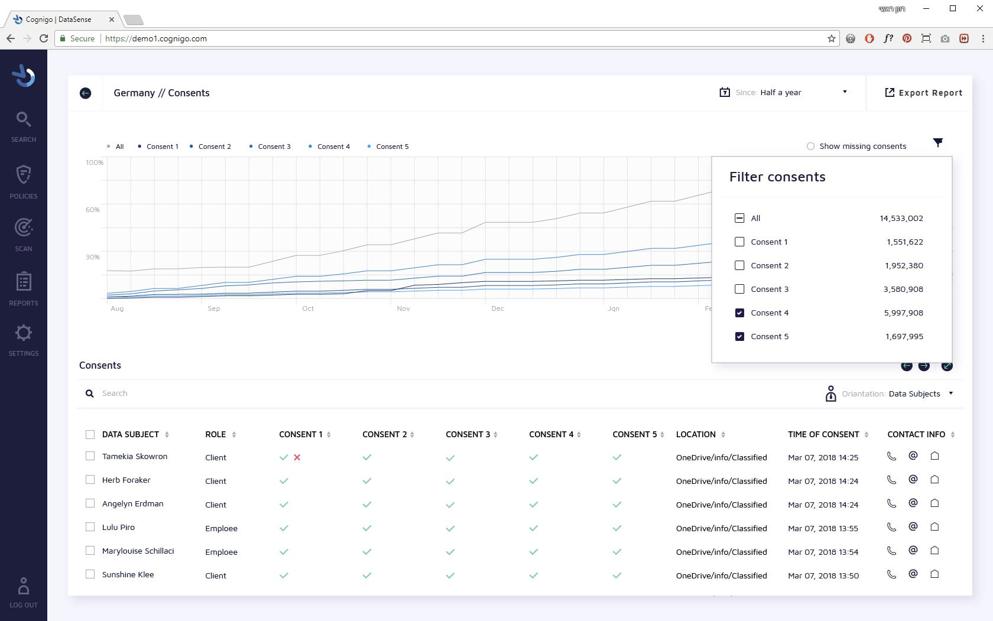Open the Orientation Data Subjects dropdown
993x621 pixels.
(x=897, y=394)
